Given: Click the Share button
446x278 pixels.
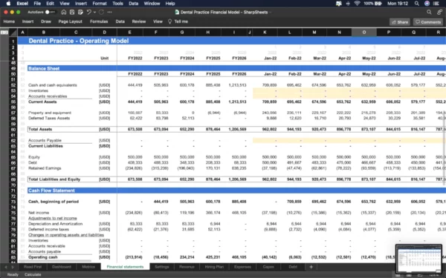Looking at the screenshot, I should pos(400,21).
